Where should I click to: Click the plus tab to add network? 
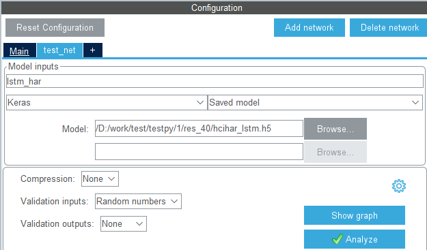[93, 50]
